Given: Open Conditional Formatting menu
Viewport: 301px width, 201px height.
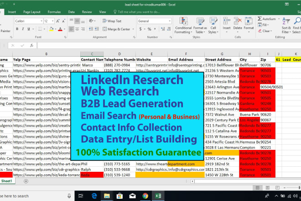Looking at the screenshot, I should click(x=183, y=25).
